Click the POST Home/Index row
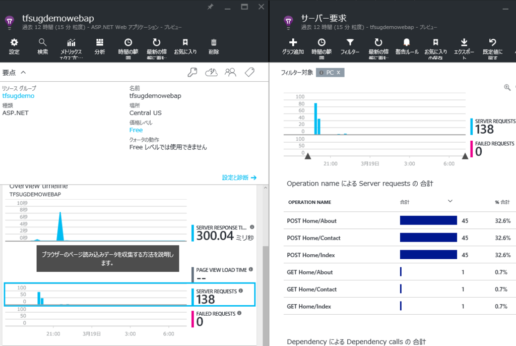 (x=399, y=255)
